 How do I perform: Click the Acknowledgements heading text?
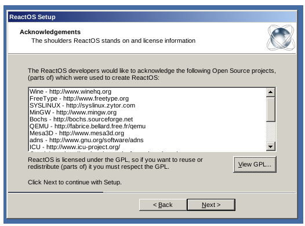click(x=50, y=32)
